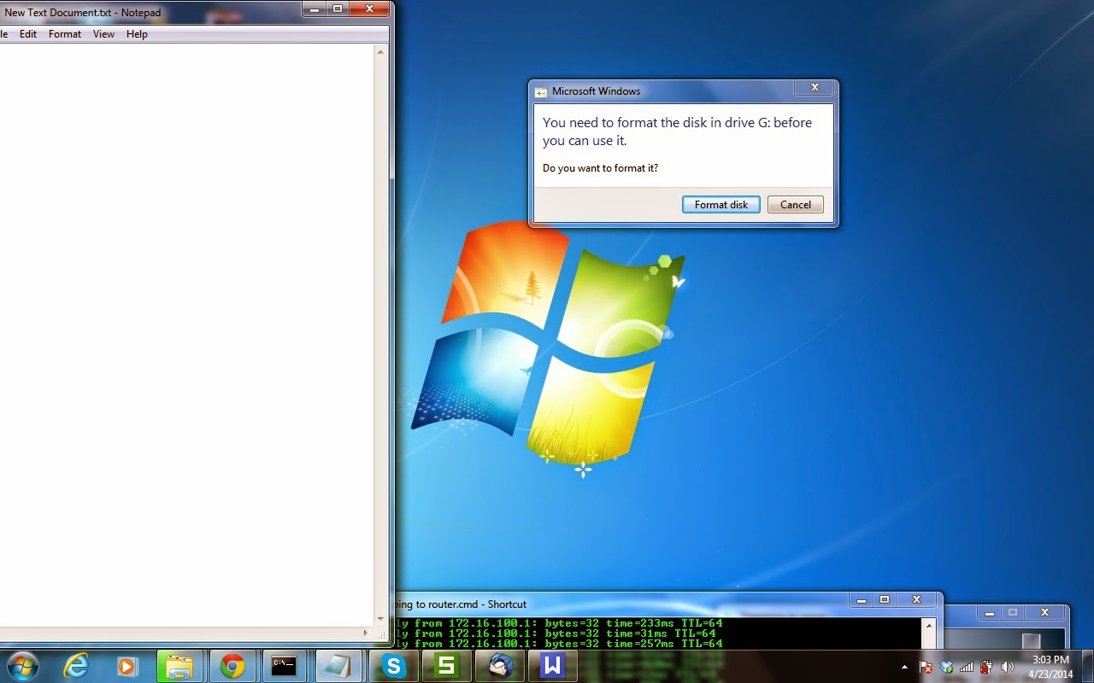Click the cmd window scrollbar up arrow

pos(928,626)
